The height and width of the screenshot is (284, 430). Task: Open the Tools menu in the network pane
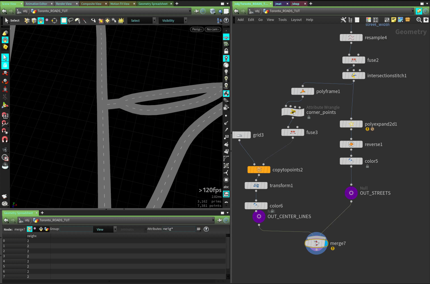click(282, 20)
